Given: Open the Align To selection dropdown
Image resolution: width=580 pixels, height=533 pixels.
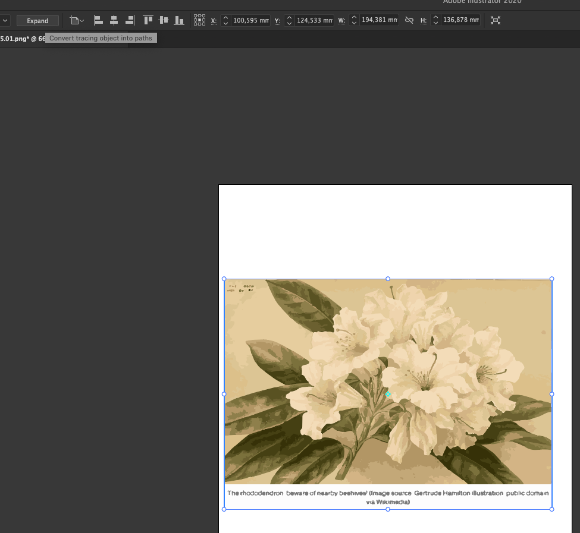Looking at the screenshot, I should [x=77, y=21].
